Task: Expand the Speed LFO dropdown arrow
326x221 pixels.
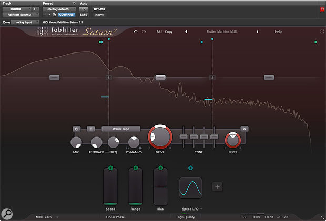Action: (x=201, y=209)
